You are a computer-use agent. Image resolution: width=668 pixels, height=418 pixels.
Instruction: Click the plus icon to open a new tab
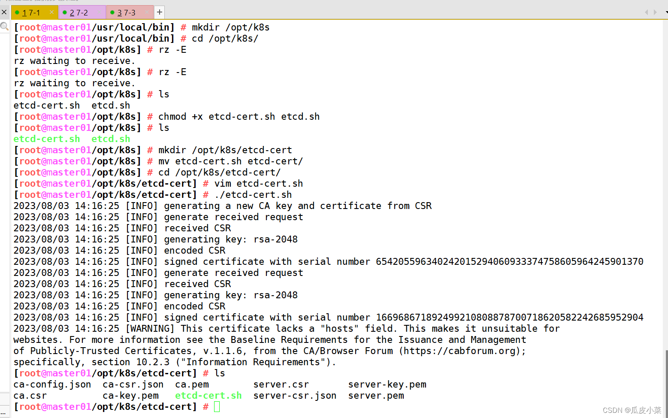(159, 12)
